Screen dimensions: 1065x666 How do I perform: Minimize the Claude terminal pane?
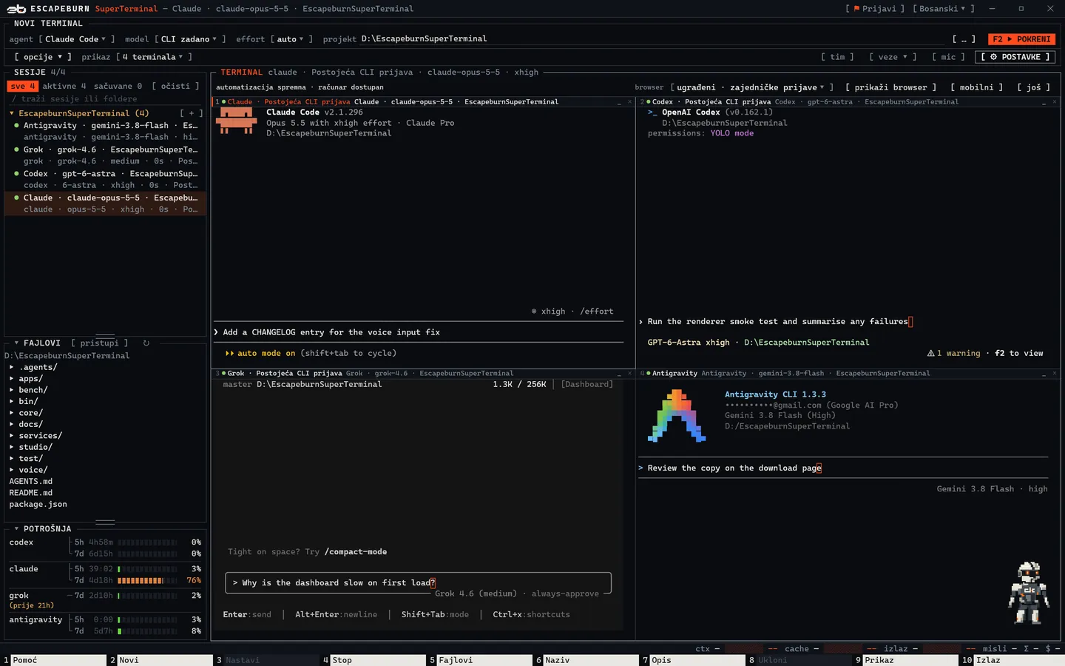pos(619,102)
